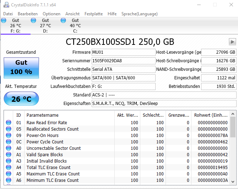Click the ID column header
Image resolution: width=238 pixels, height=190 pixels.
[18, 115]
